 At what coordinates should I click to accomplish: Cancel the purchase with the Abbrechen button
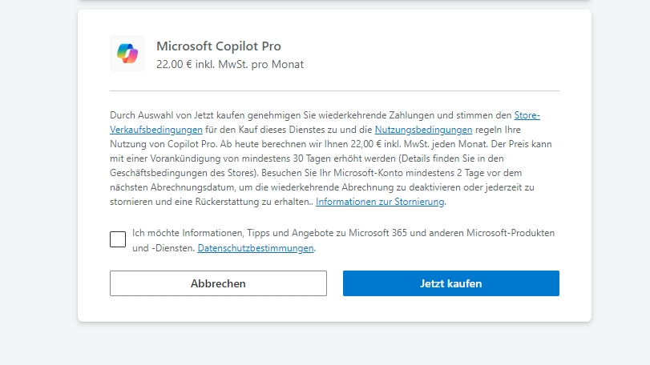click(x=218, y=283)
